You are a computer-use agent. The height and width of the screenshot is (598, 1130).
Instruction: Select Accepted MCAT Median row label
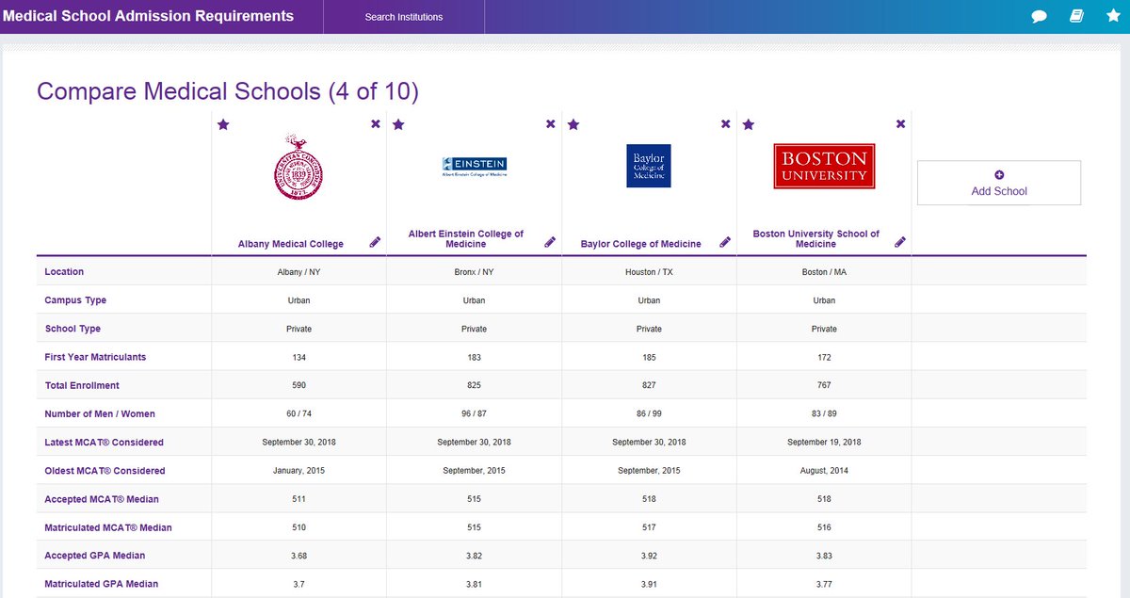(x=102, y=498)
